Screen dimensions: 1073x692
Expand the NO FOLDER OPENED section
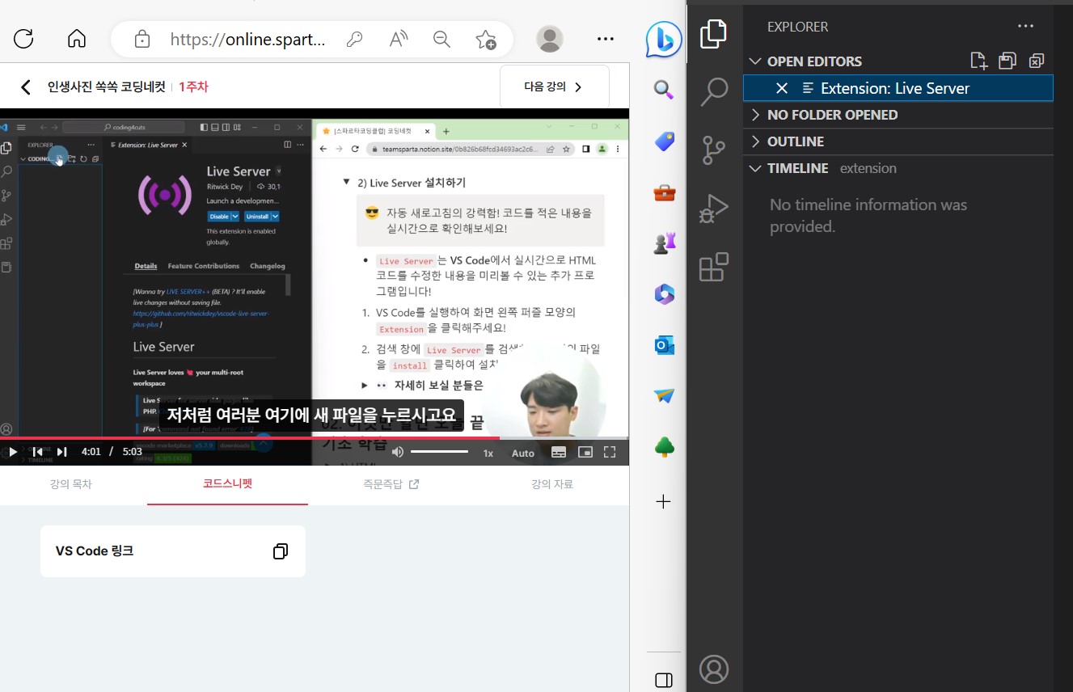tap(755, 115)
